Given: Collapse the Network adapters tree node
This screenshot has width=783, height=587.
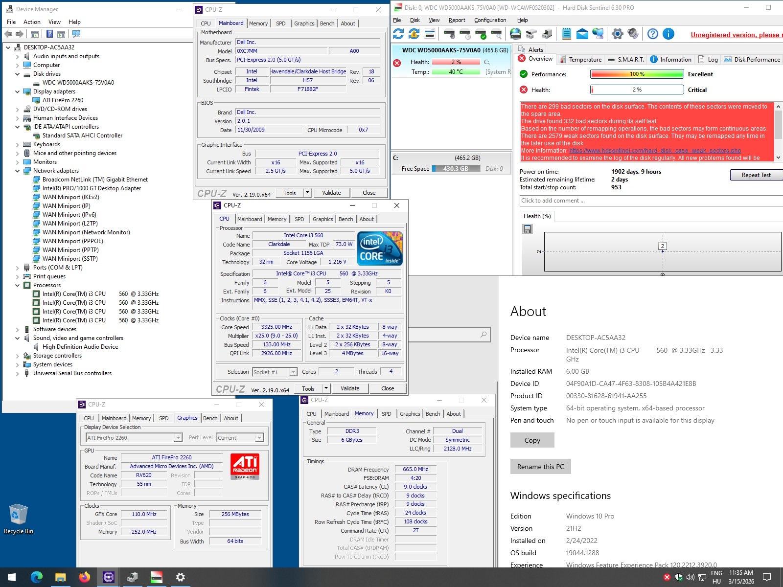Looking at the screenshot, I should coord(18,171).
